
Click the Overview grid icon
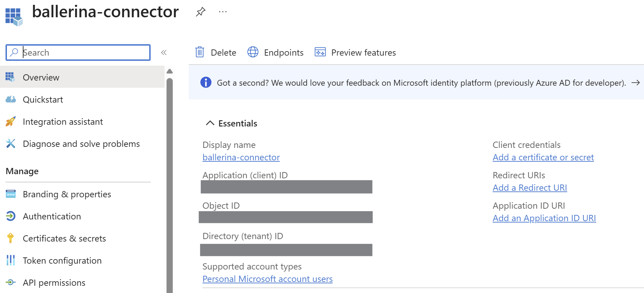(x=10, y=77)
